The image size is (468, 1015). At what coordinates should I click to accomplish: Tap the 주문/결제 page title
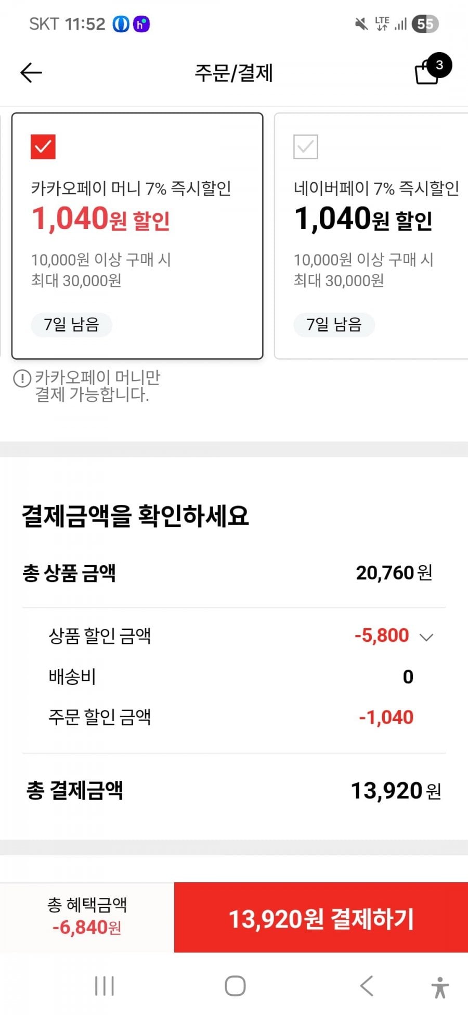[234, 73]
